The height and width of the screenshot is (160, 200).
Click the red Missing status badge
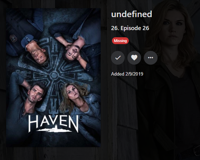pos(120,41)
